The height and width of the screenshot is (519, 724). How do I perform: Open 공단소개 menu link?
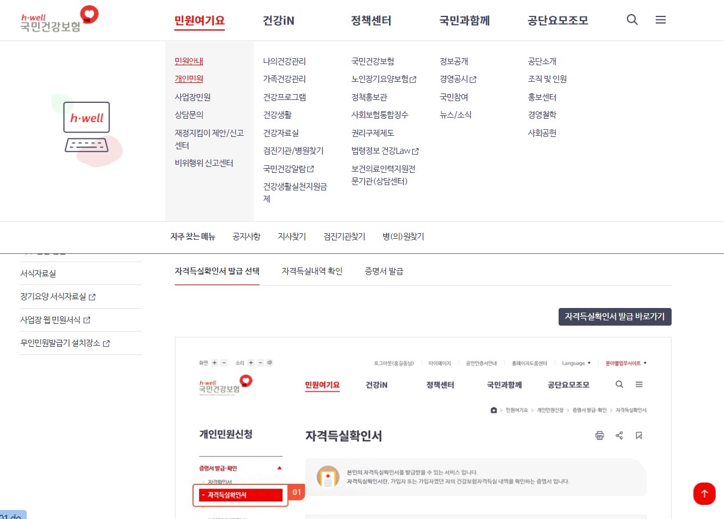coord(542,61)
